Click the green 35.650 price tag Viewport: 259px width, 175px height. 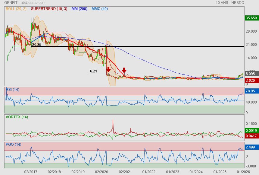251,18
